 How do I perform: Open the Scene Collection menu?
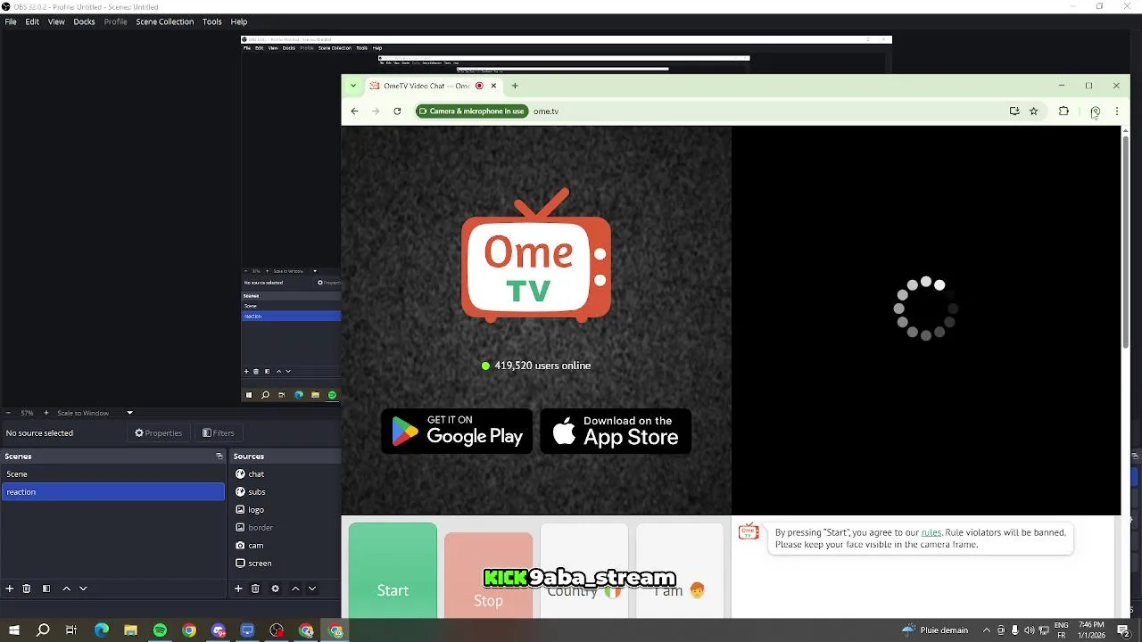pos(164,21)
